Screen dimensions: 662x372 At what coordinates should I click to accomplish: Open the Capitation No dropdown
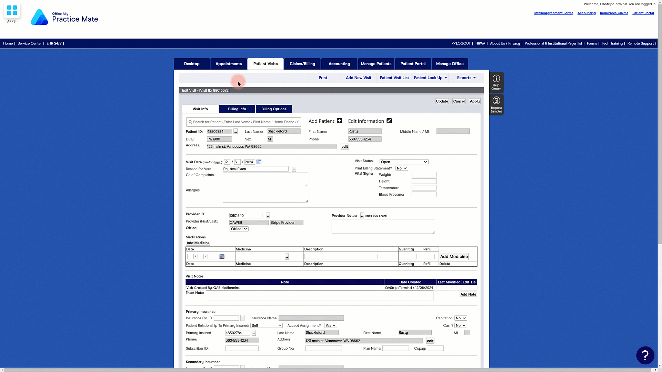pos(461,318)
